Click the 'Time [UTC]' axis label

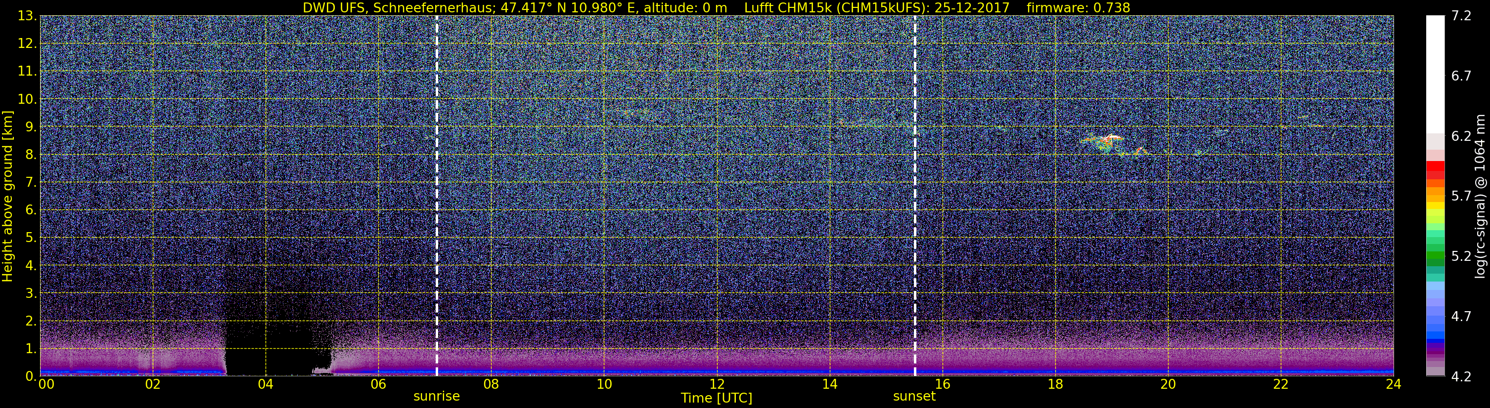pyautogui.click(x=717, y=398)
